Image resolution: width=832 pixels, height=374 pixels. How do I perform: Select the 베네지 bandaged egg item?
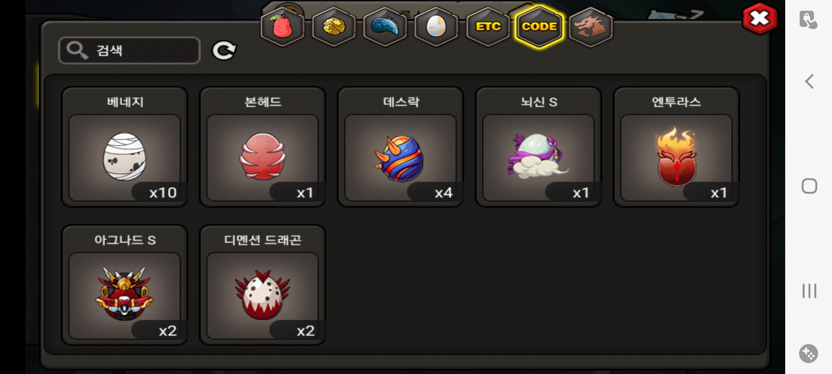click(125, 147)
